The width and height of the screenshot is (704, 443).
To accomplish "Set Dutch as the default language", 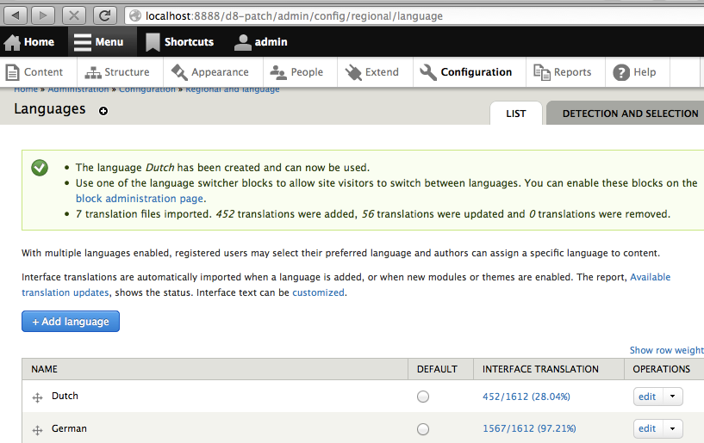I will tap(423, 397).
